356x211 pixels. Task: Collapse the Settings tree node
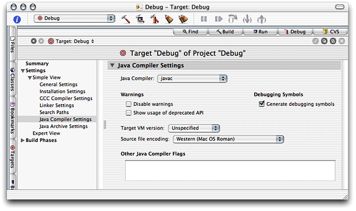pos(23,71)
